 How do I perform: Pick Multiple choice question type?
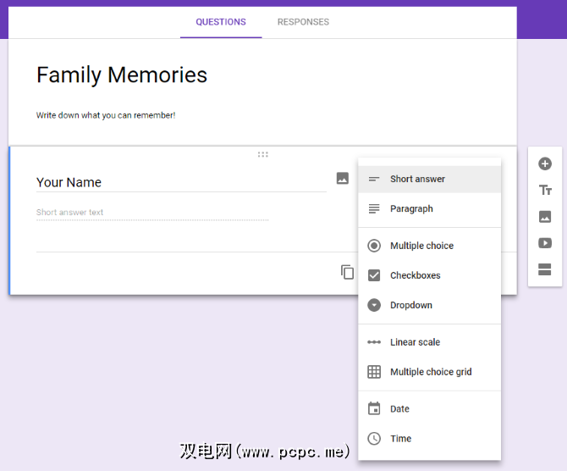429,246
